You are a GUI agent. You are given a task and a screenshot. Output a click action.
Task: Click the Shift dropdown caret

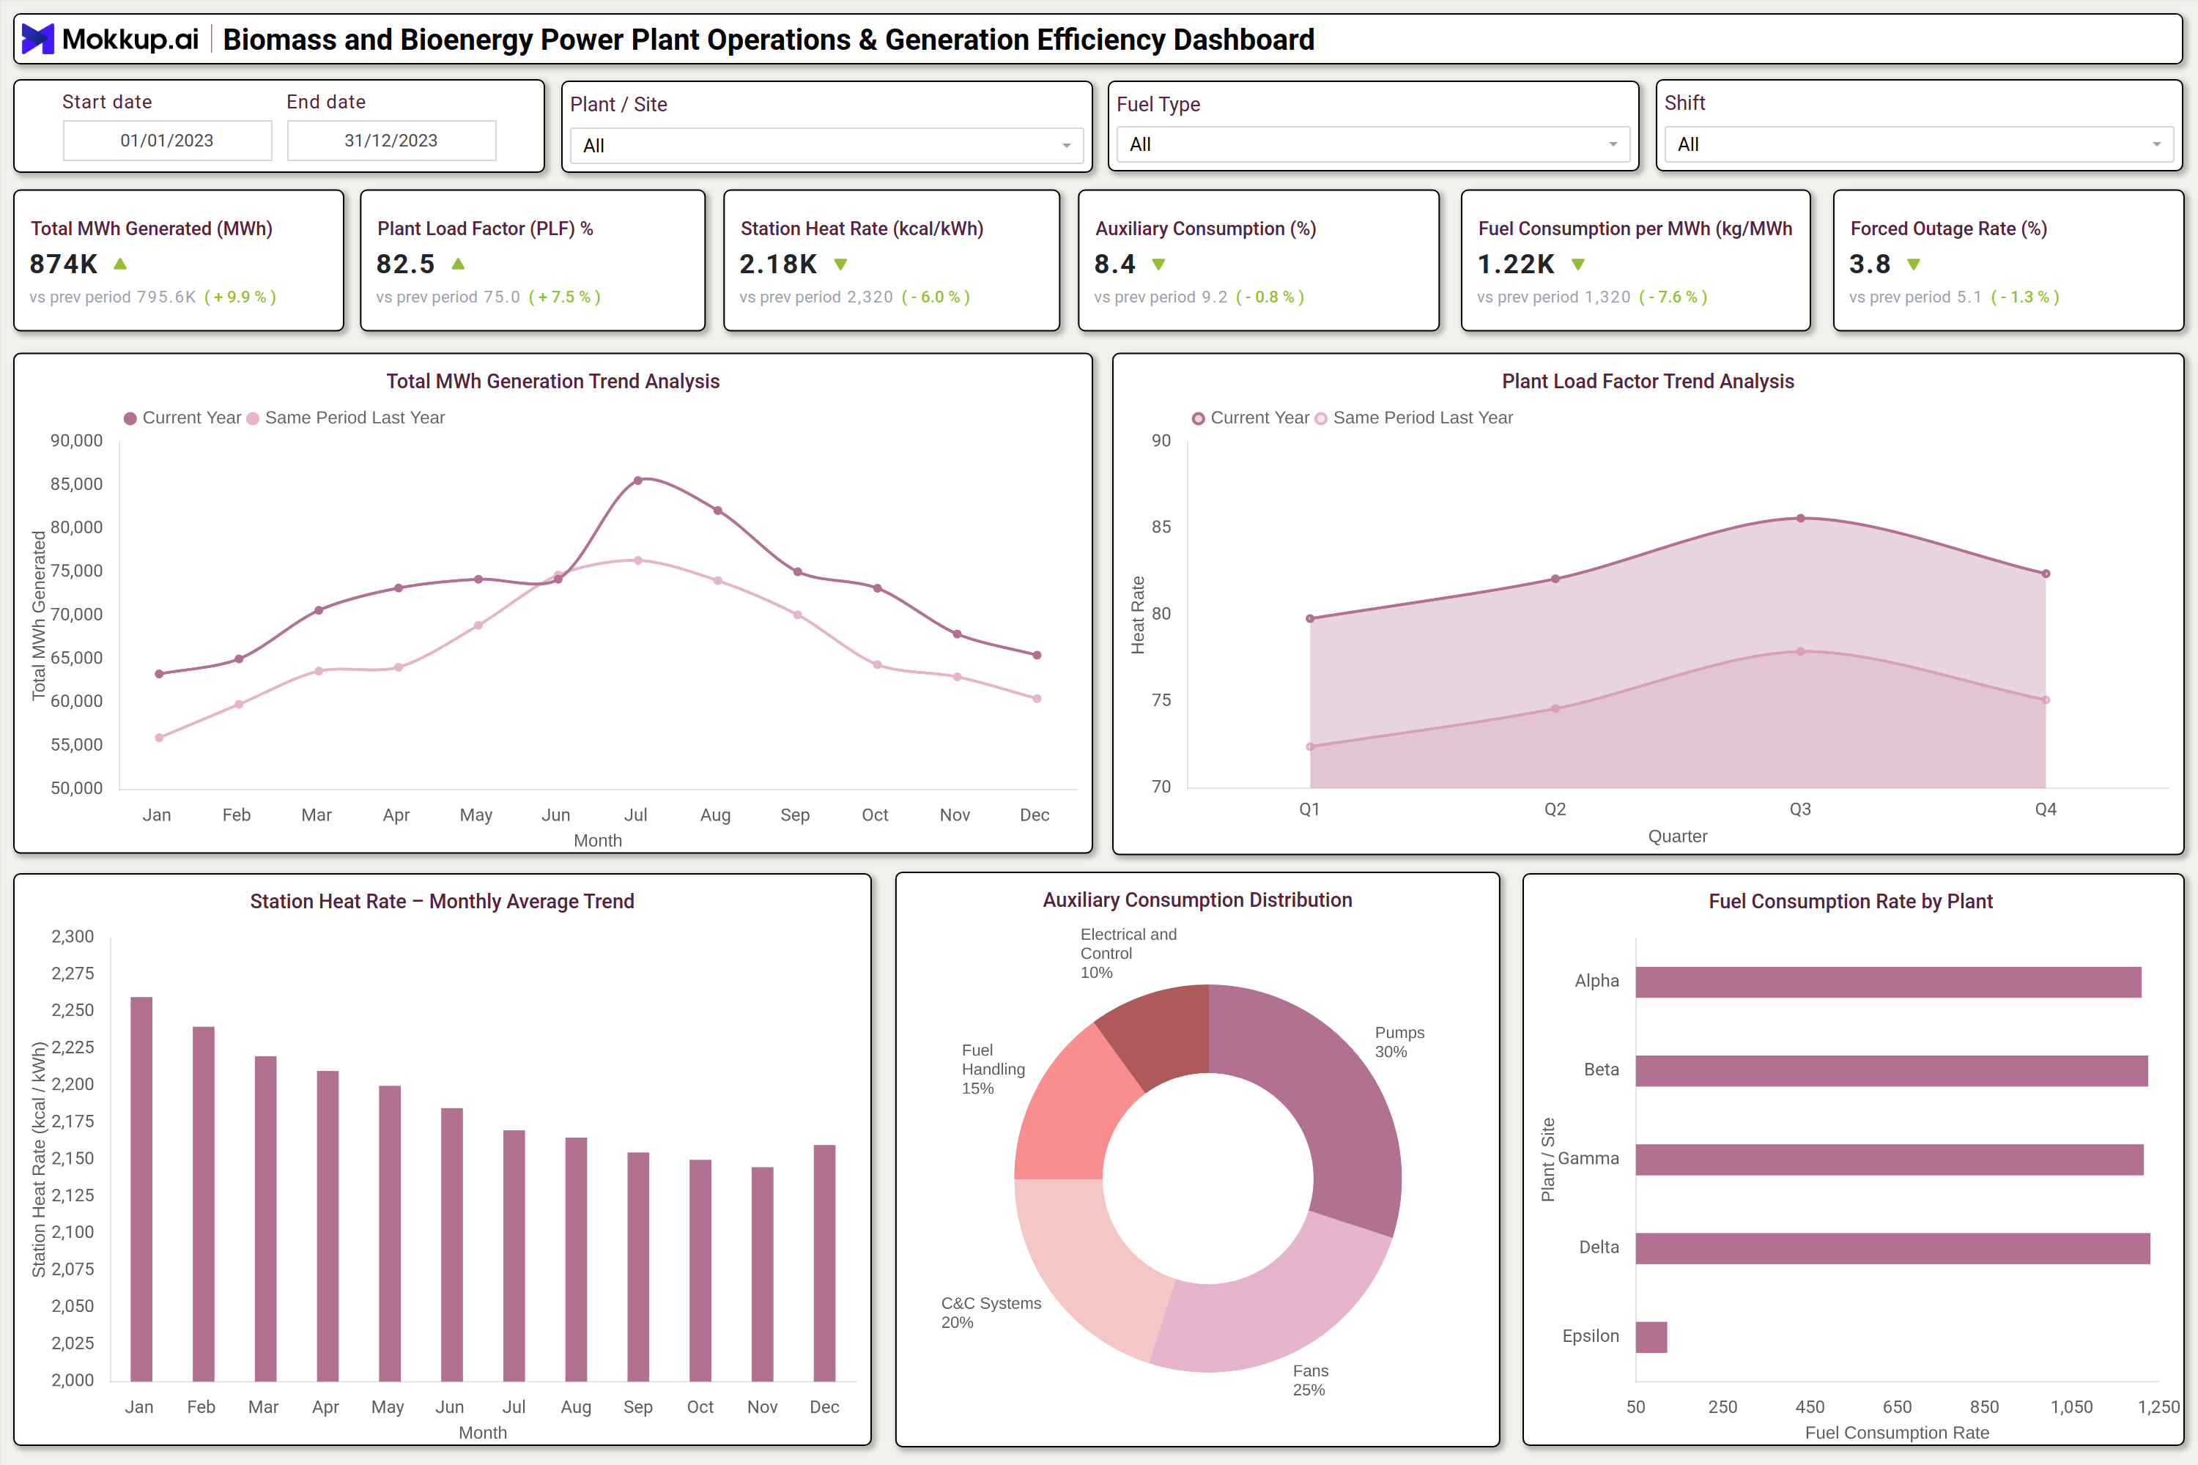(x=2157, y=145)
